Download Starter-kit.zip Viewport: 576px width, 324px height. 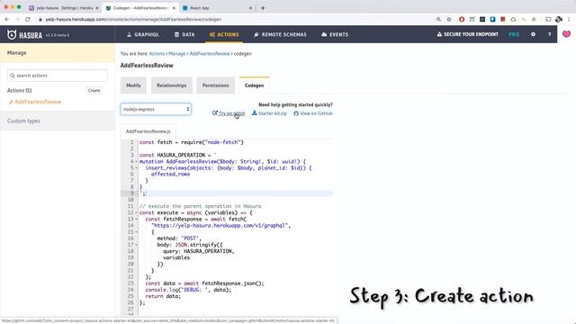click(269, 113)
